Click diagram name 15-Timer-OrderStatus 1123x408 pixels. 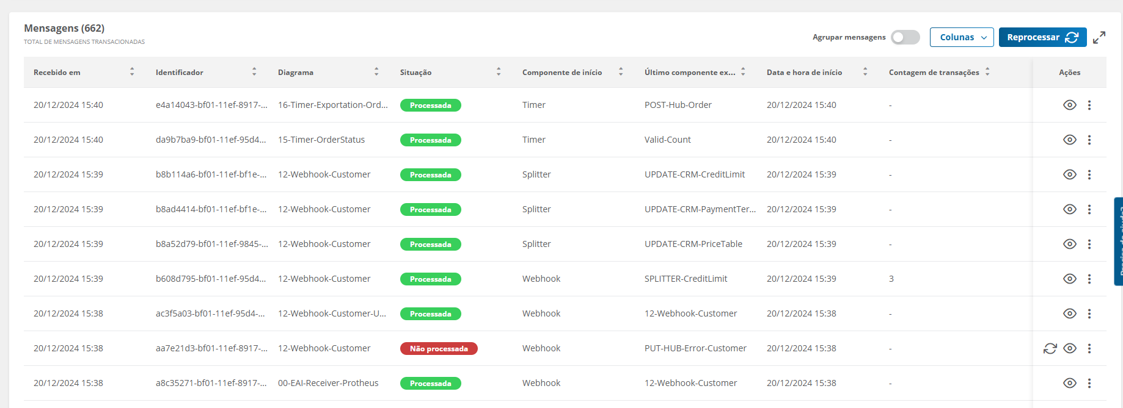[x=321, y=140]
